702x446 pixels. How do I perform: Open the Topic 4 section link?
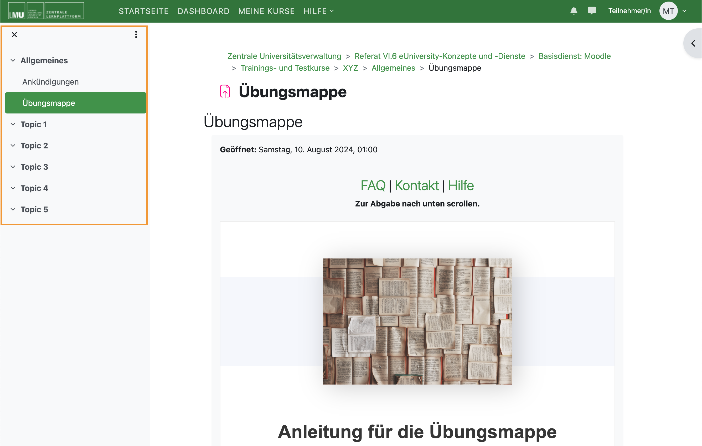point(34,188)
